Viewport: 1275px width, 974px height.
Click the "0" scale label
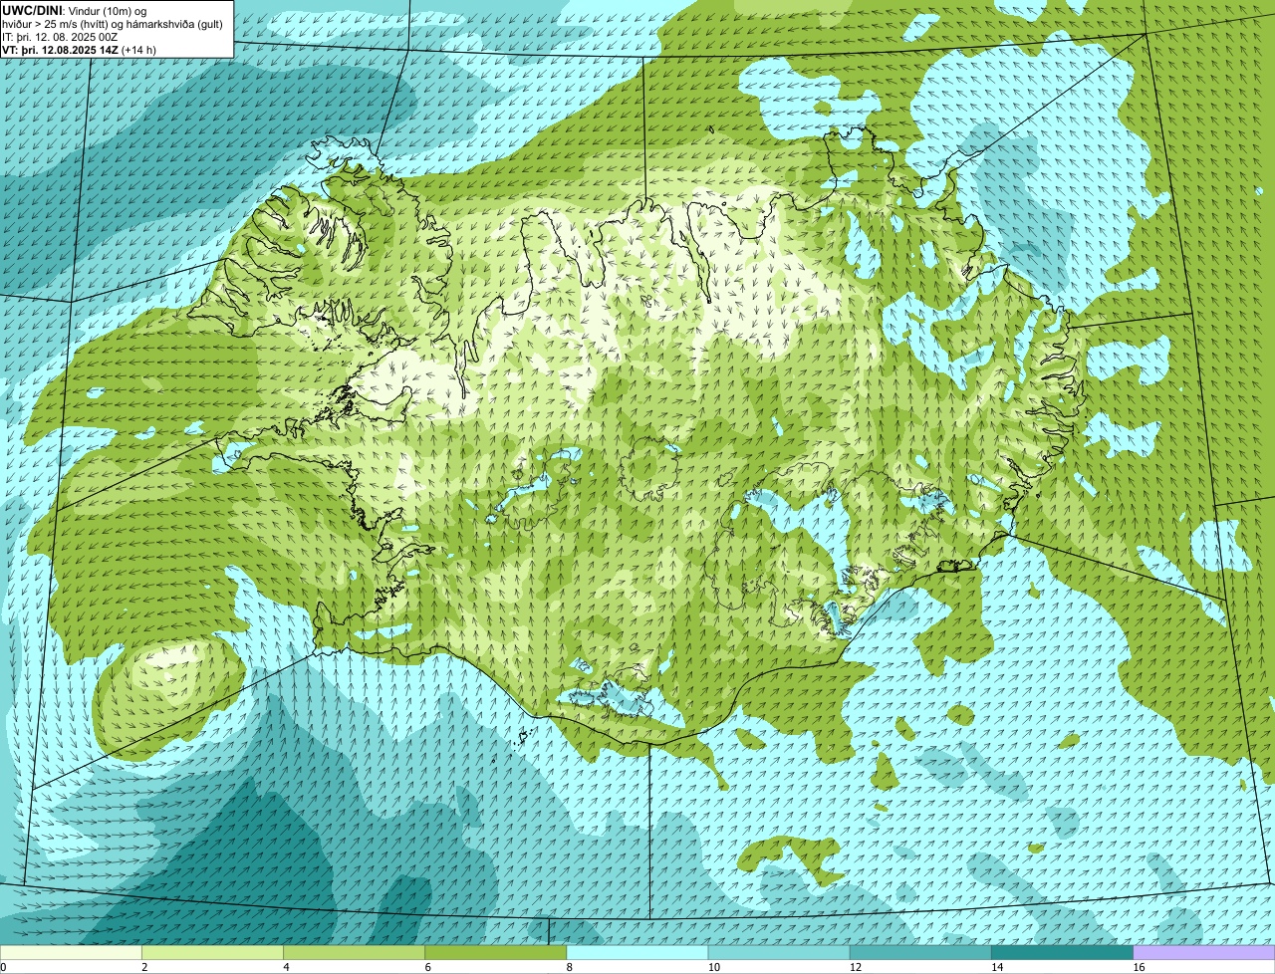[x=4, y=967]
